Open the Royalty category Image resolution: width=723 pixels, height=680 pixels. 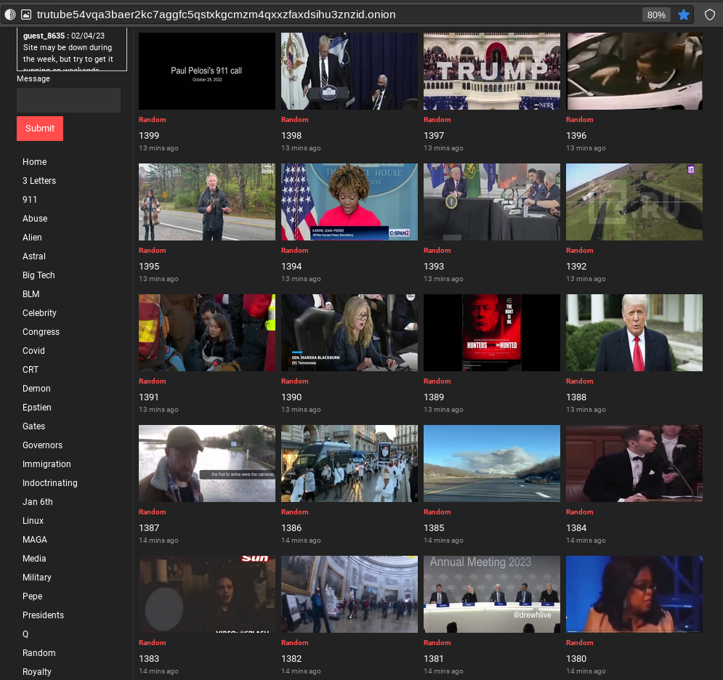37,672
